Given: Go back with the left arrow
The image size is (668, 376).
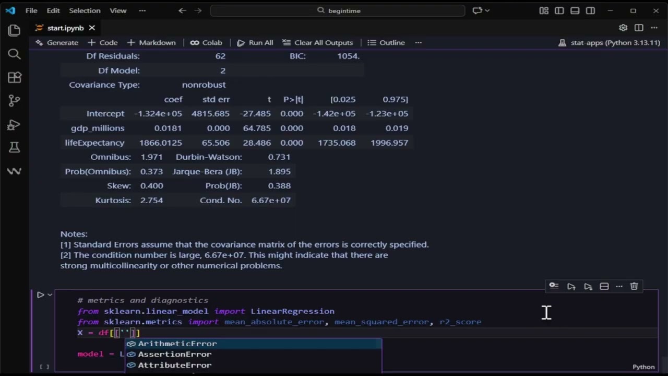Looking at the screenshot, I should 182,10.
